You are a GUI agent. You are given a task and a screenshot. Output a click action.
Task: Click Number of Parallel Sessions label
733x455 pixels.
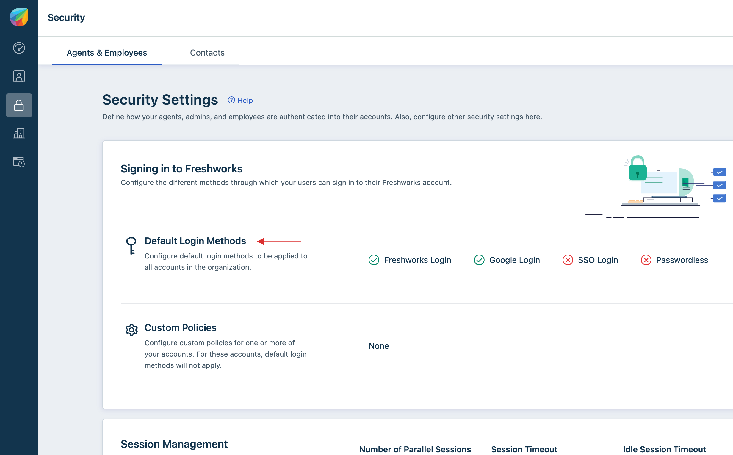tap(415, 449)
